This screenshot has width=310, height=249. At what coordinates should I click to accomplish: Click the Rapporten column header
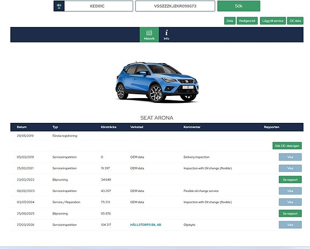coord(272,127)
